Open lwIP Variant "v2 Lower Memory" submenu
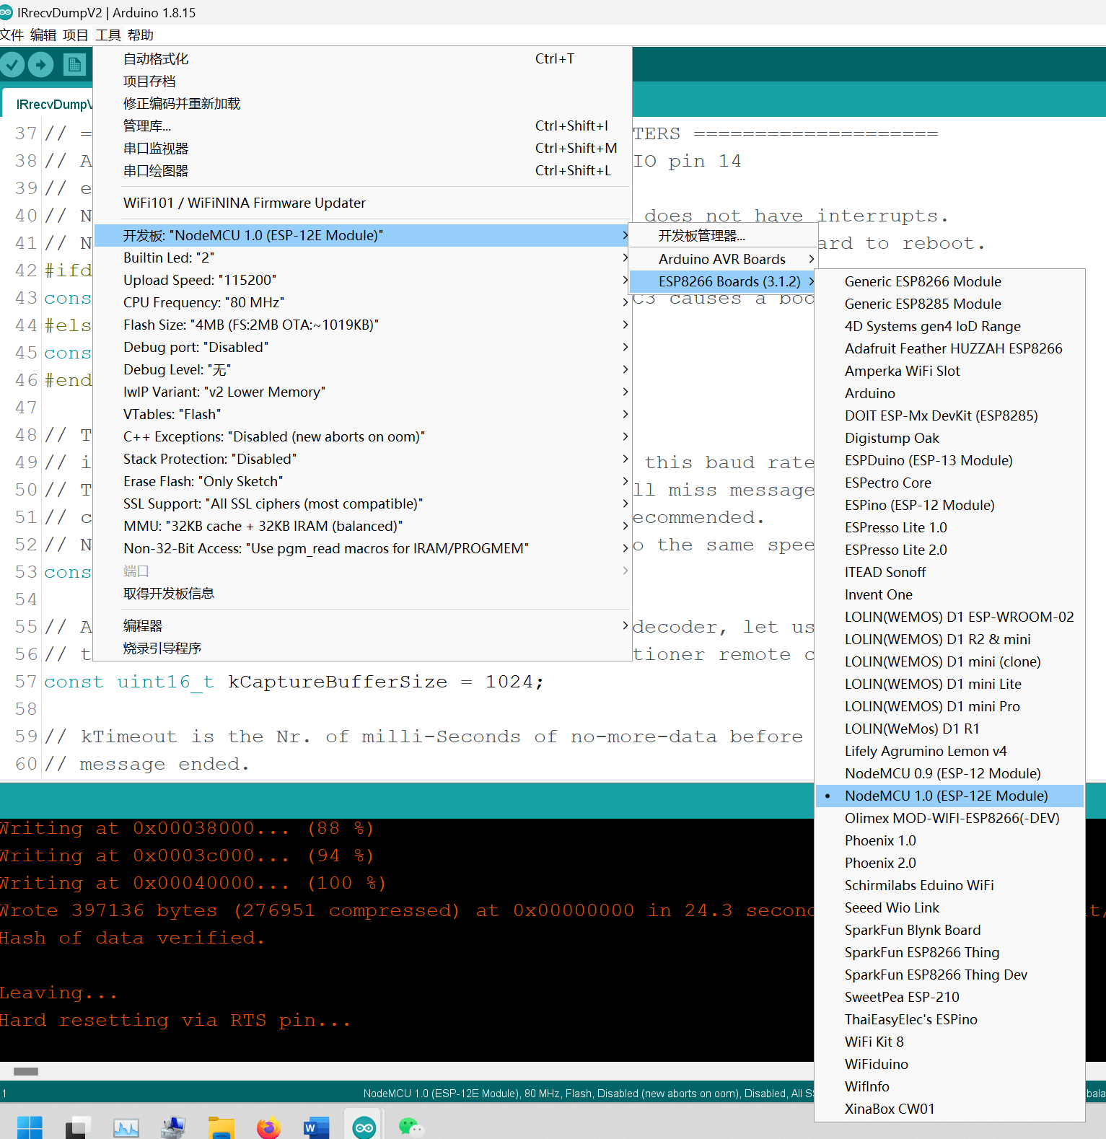 click(363, 392)
